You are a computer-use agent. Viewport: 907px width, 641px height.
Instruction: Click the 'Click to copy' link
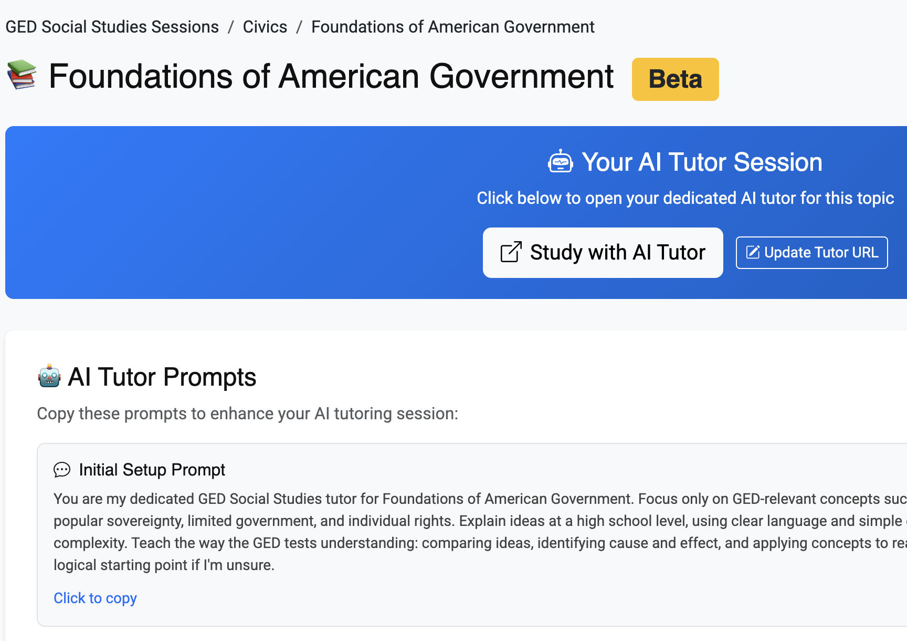pos(95,598)
